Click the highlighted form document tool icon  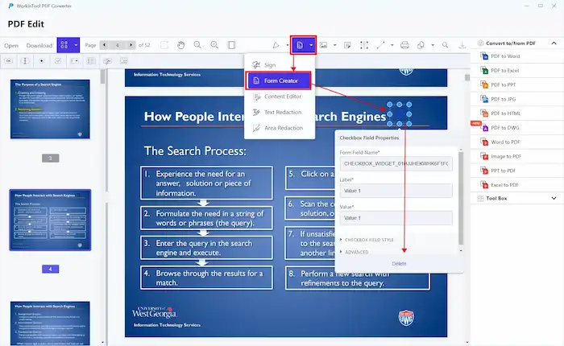300,45
